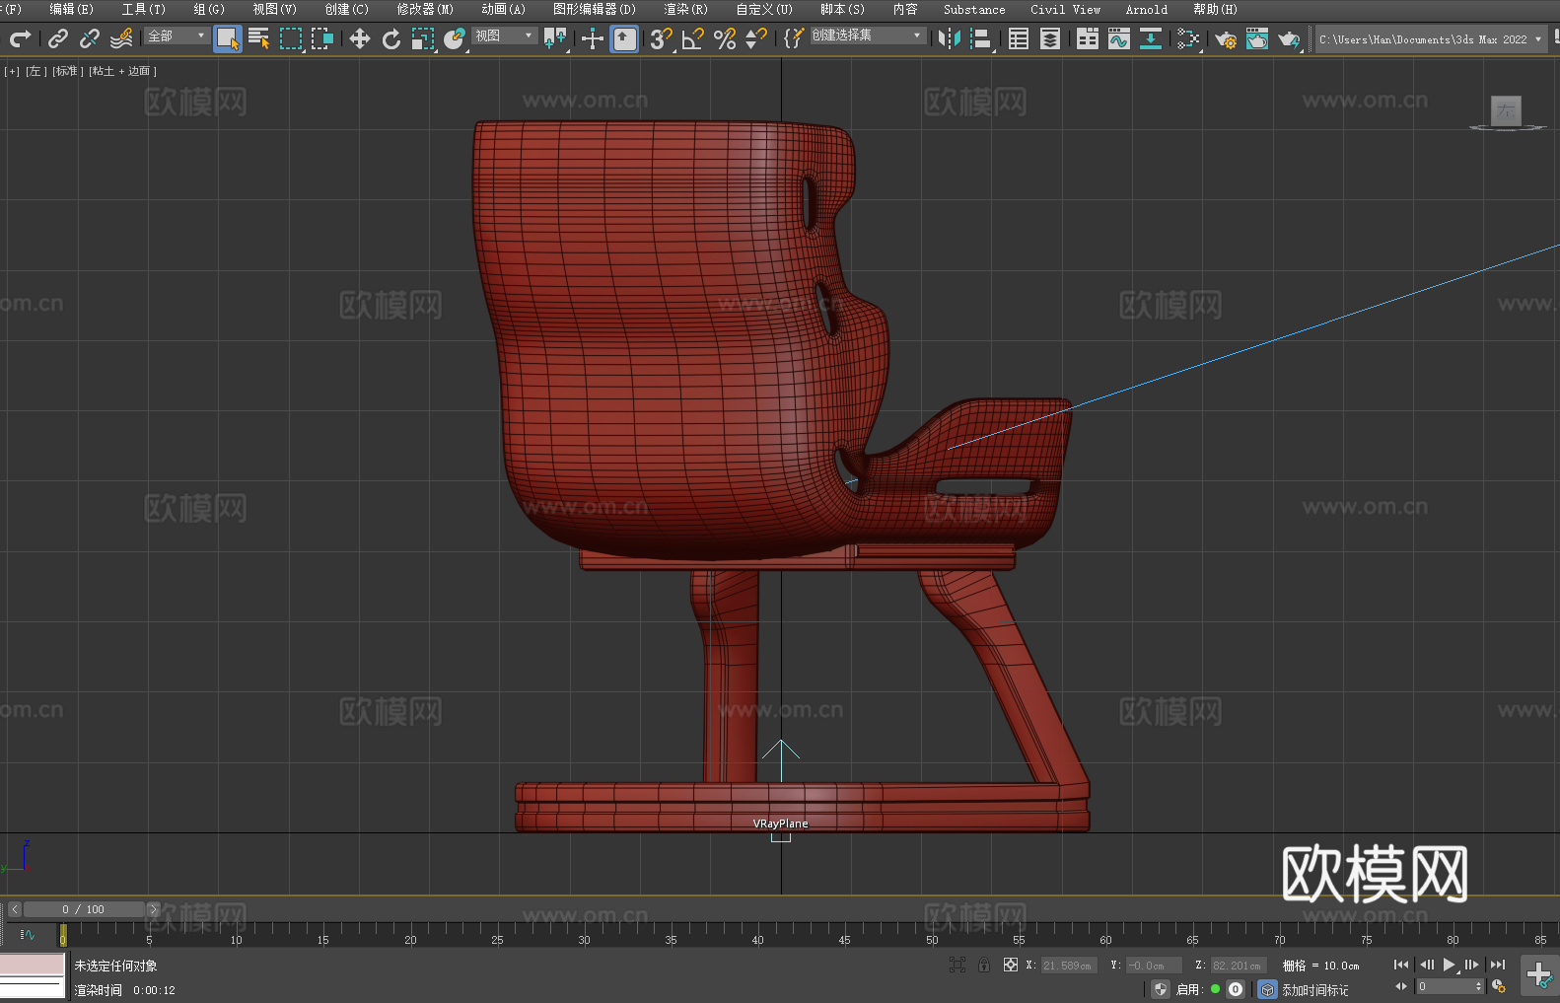Screen dimensions: 1560x1003
Task: Open the 组(G) menu
Action: point(208,9)
